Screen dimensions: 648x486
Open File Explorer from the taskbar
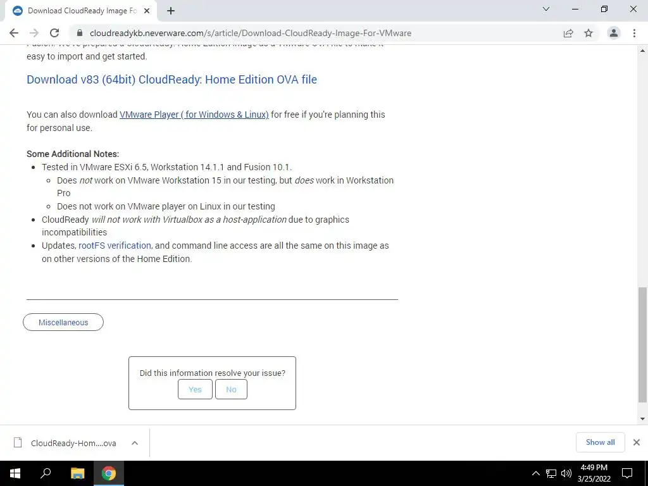[77, 473]
